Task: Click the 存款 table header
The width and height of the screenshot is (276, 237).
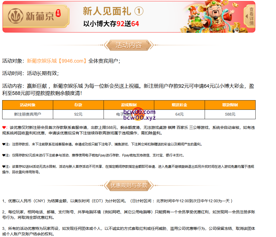Action: click(78, 105)
